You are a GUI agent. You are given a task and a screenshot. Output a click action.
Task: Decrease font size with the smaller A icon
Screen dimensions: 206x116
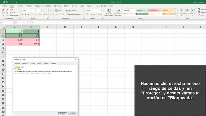(46, 11)
